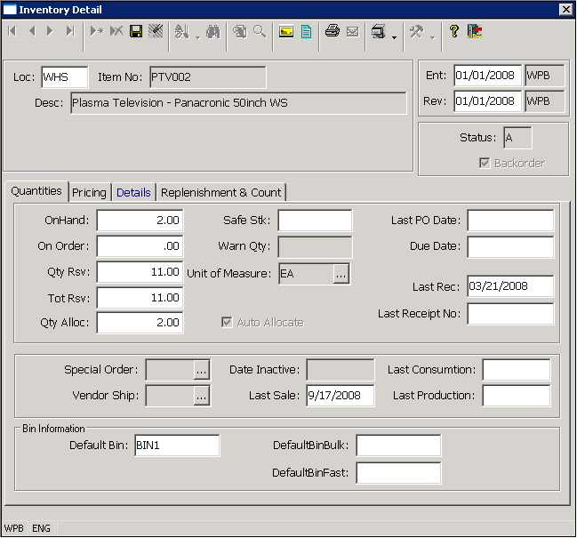The height and width of the screenshot is (538, 577).
Task: Go to the previous record
Action: point(32,31)
